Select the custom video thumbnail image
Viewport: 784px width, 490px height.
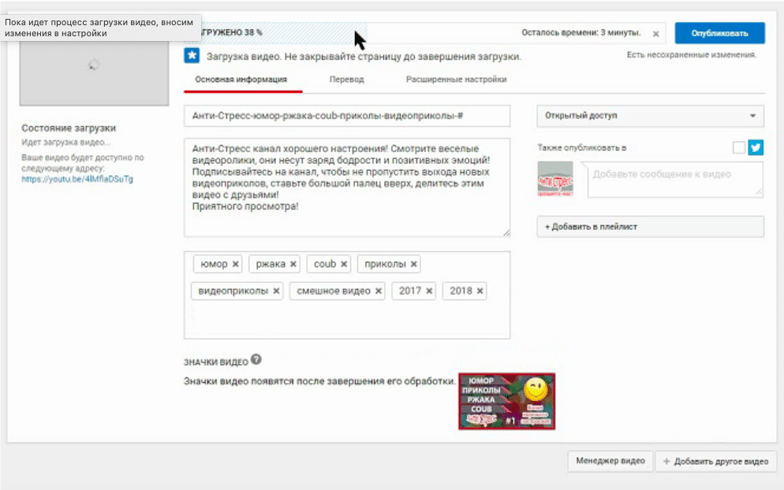[x=506, y=401]
